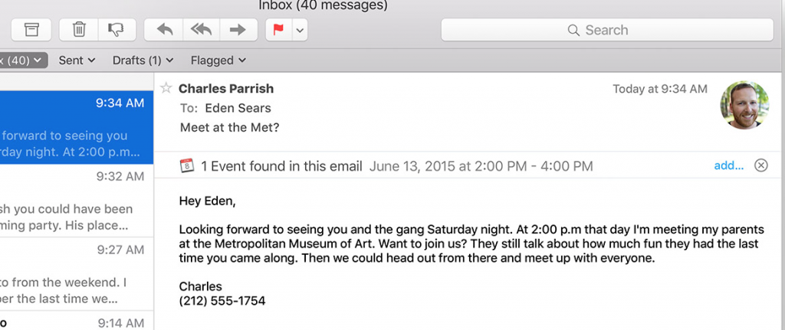This screenshot has width=785, height=330.
Task: Forward the email with the right arrow
Action: coord(238,30)
